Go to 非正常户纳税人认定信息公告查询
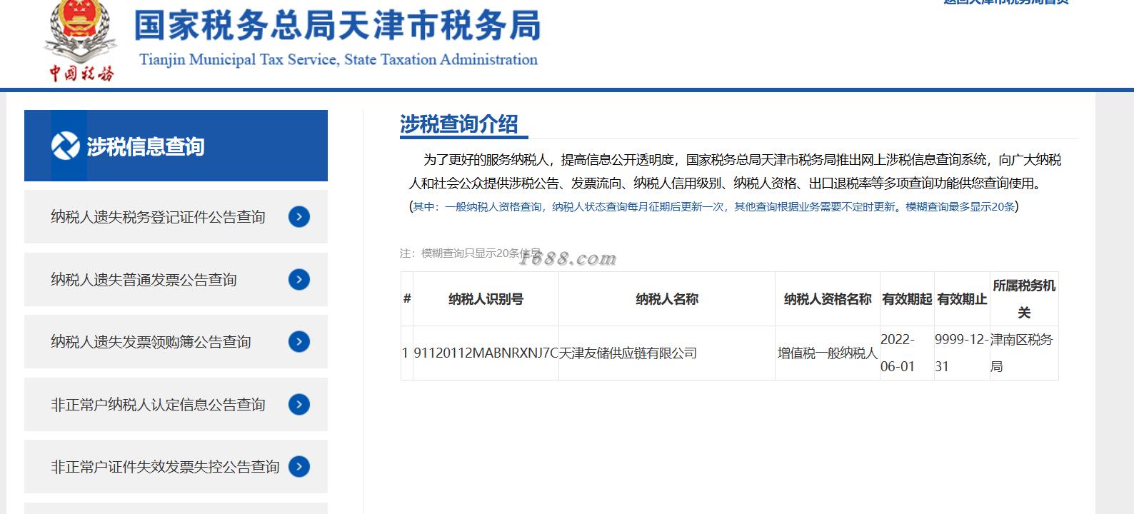1134x514 pixels. [x=176, y=405]
